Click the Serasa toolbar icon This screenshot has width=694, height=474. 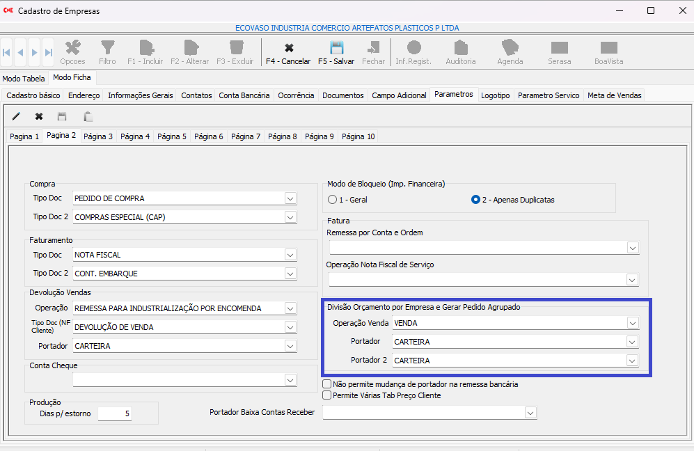[x=560, y=49]
